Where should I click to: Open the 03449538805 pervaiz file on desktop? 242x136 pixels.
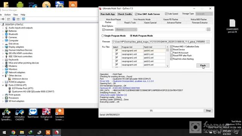click(232, 26)
